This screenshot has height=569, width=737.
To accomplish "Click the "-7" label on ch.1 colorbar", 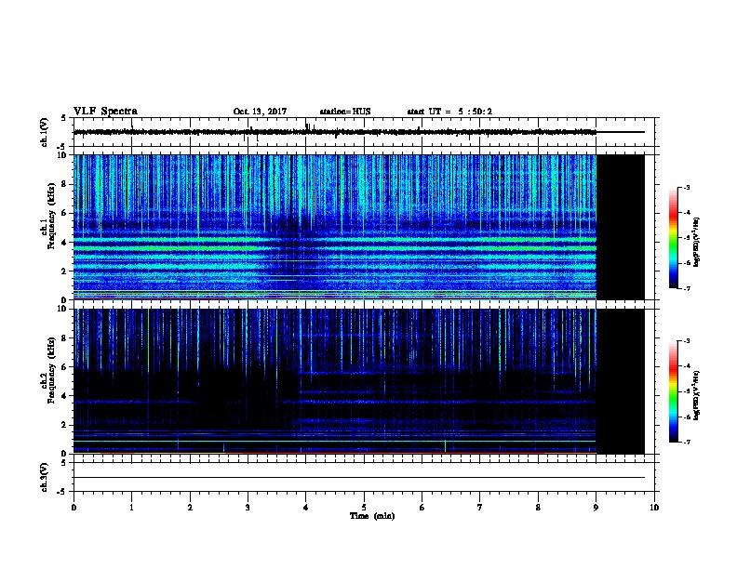I will pos(687,288).
